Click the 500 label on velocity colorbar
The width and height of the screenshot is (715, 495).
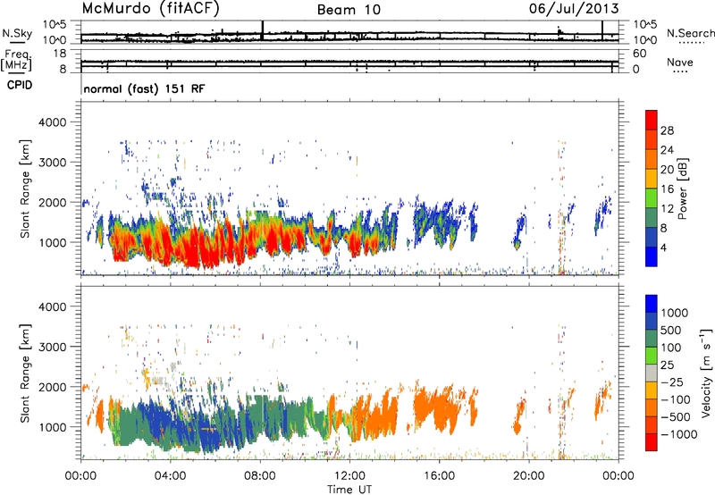[x=671, y=331]
